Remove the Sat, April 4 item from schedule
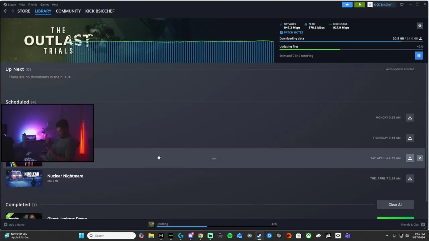Screen dimensions: 429x241 [420, 158]
